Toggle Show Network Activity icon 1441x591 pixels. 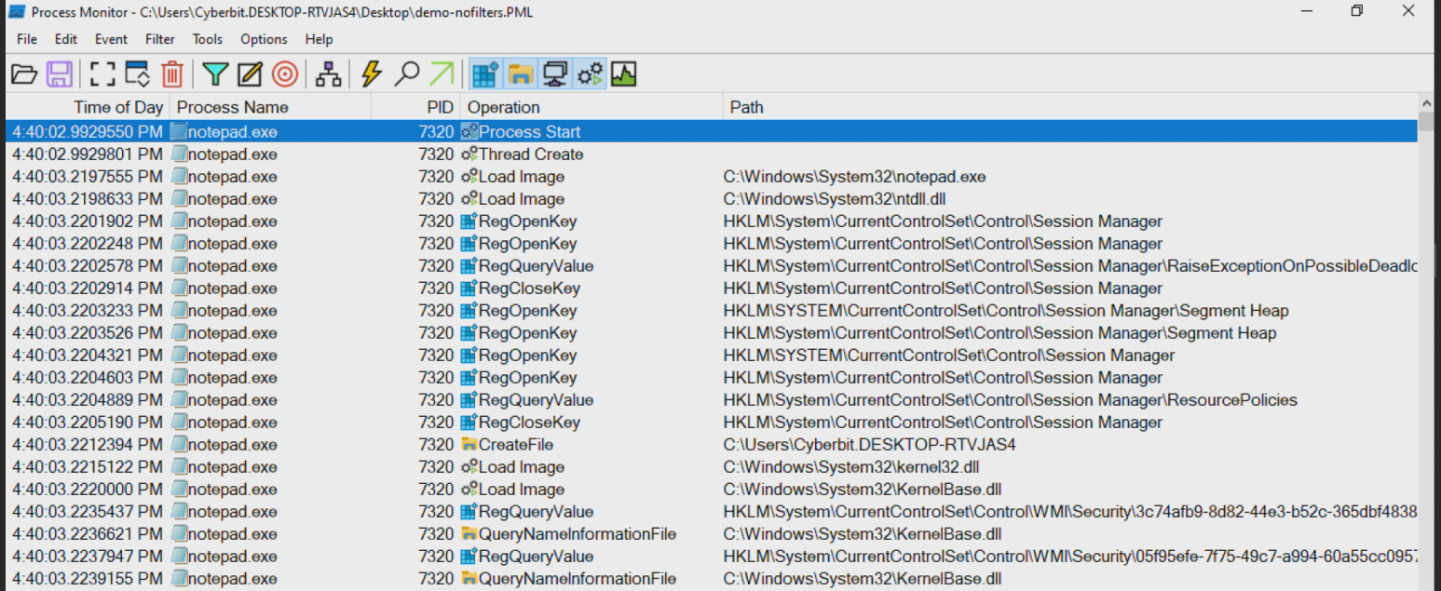click(x=555, y=74)
